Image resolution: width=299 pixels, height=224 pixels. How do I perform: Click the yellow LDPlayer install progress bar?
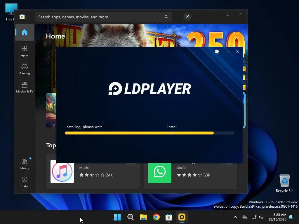149,133
